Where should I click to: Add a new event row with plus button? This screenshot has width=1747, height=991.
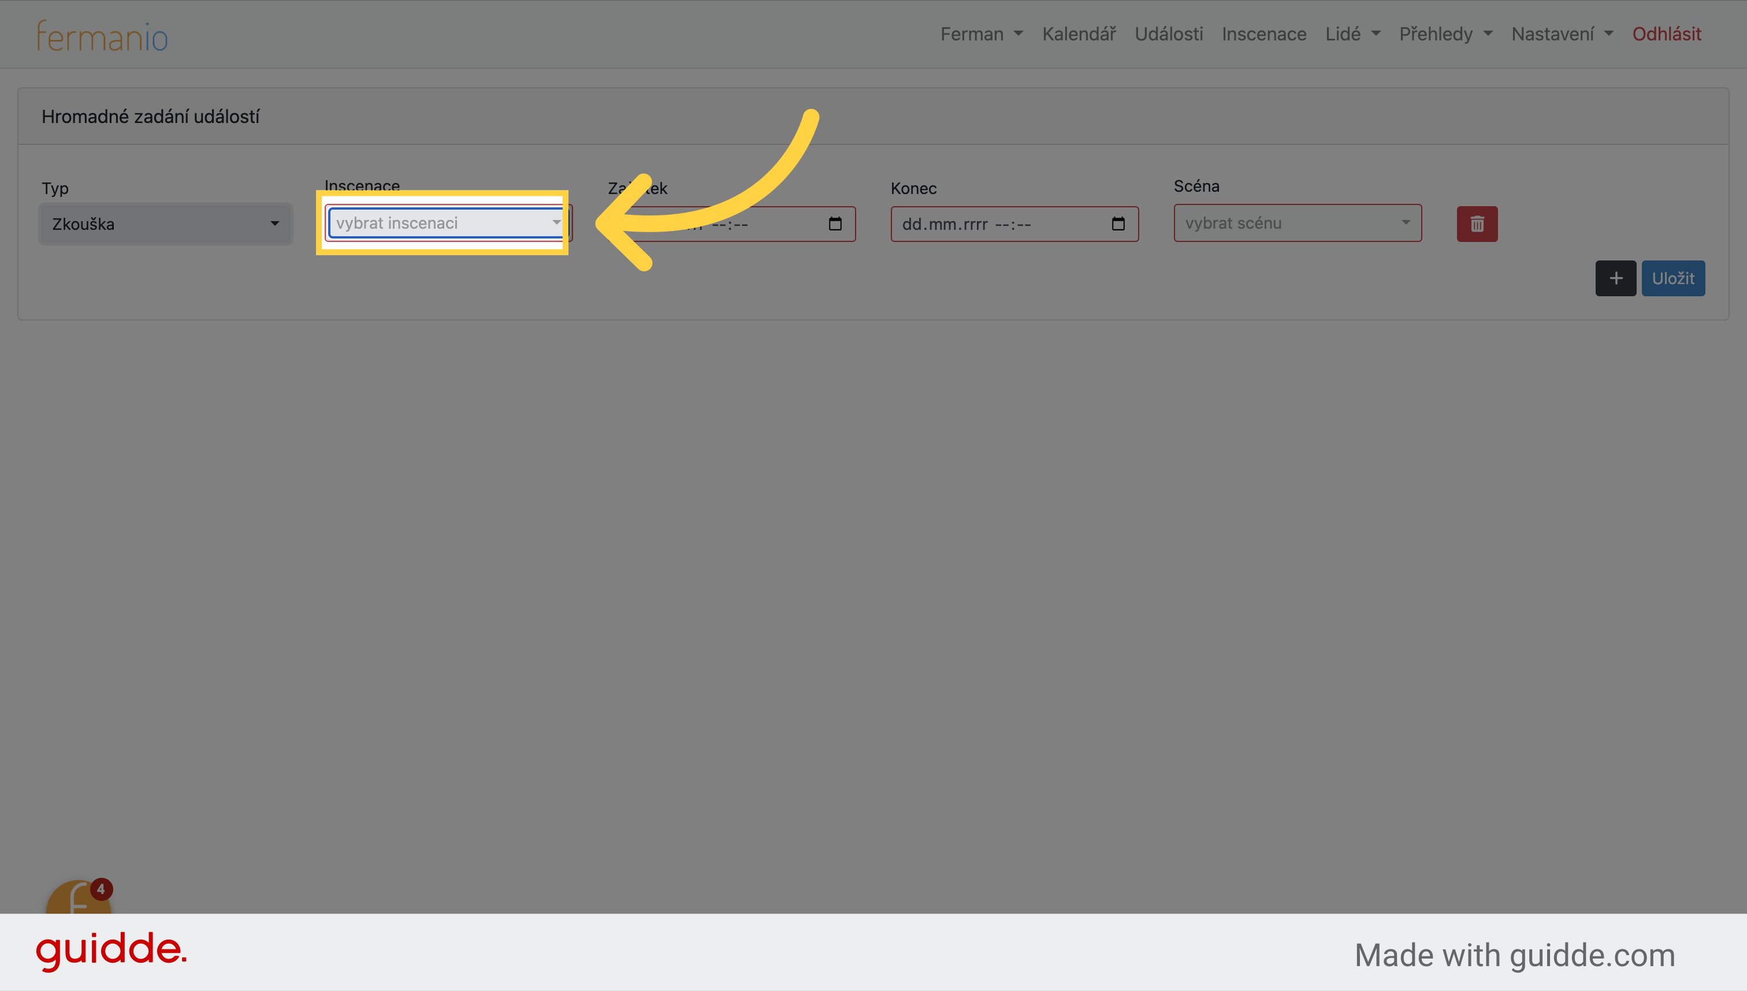click(x=1616, y=278)
